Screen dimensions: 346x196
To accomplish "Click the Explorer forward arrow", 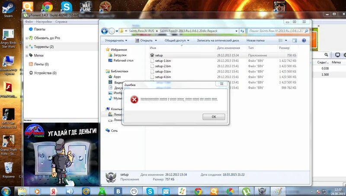I will (112, 31).
